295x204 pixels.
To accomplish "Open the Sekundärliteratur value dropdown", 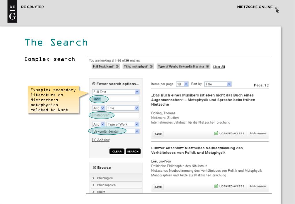I will [x=116, y=131].
